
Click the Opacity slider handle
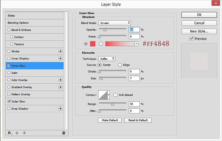(105, 30)
